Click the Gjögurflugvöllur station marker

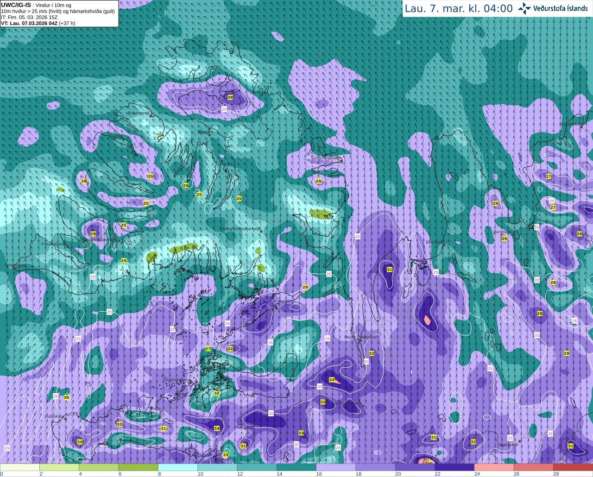point(341,161)
